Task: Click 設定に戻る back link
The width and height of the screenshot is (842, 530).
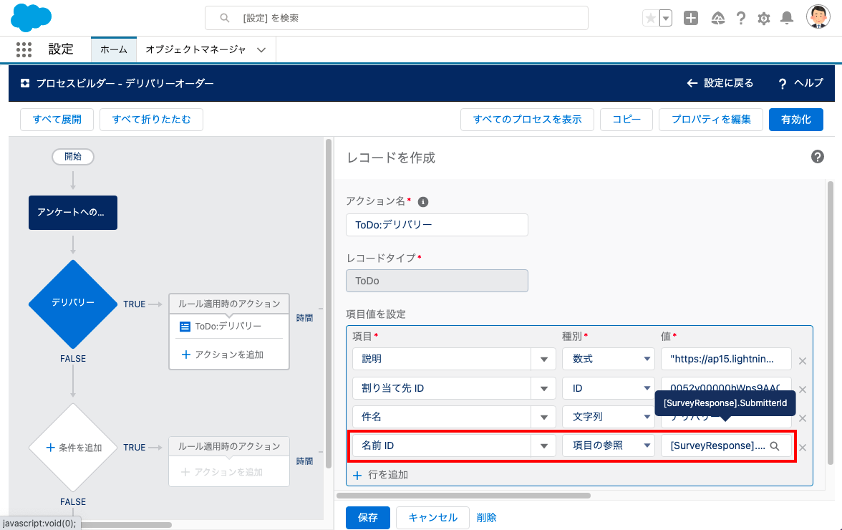Action: [720, 83]
